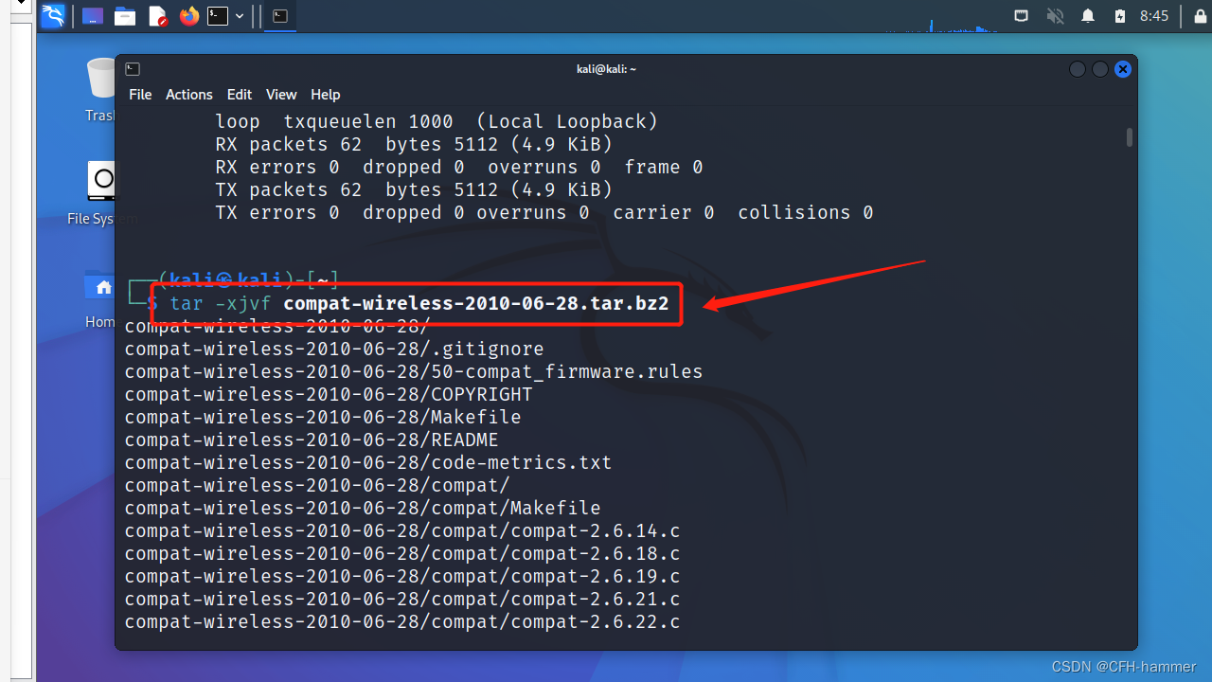Image resolution: width=1212 pixels, height=682 pixels.
Task: Click the compat/Makefile output line
Action: [363, 508]
